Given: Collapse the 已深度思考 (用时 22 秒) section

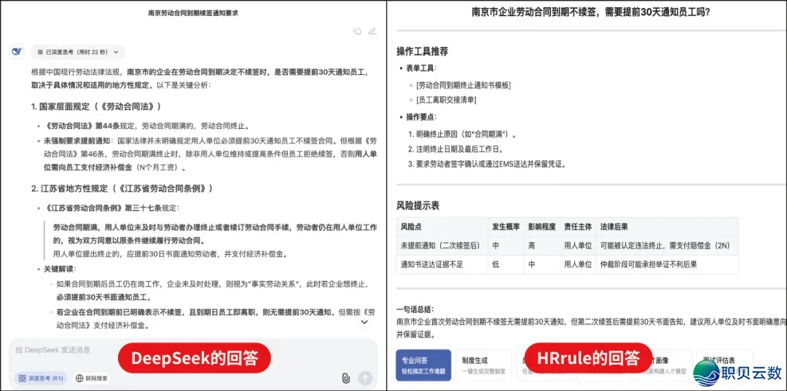Looking at the screenshot, I should [78, 52].
